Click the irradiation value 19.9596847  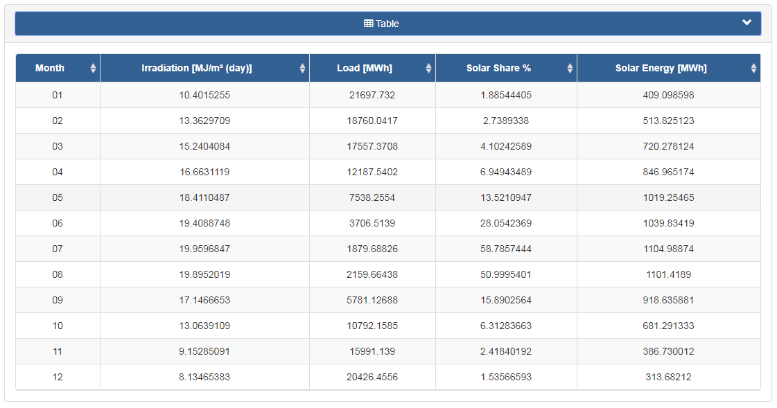click(204, 249)
